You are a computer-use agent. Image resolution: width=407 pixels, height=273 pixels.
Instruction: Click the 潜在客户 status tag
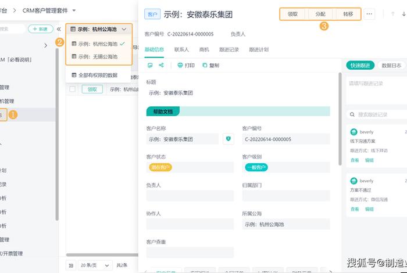click(x=160, y=167)
